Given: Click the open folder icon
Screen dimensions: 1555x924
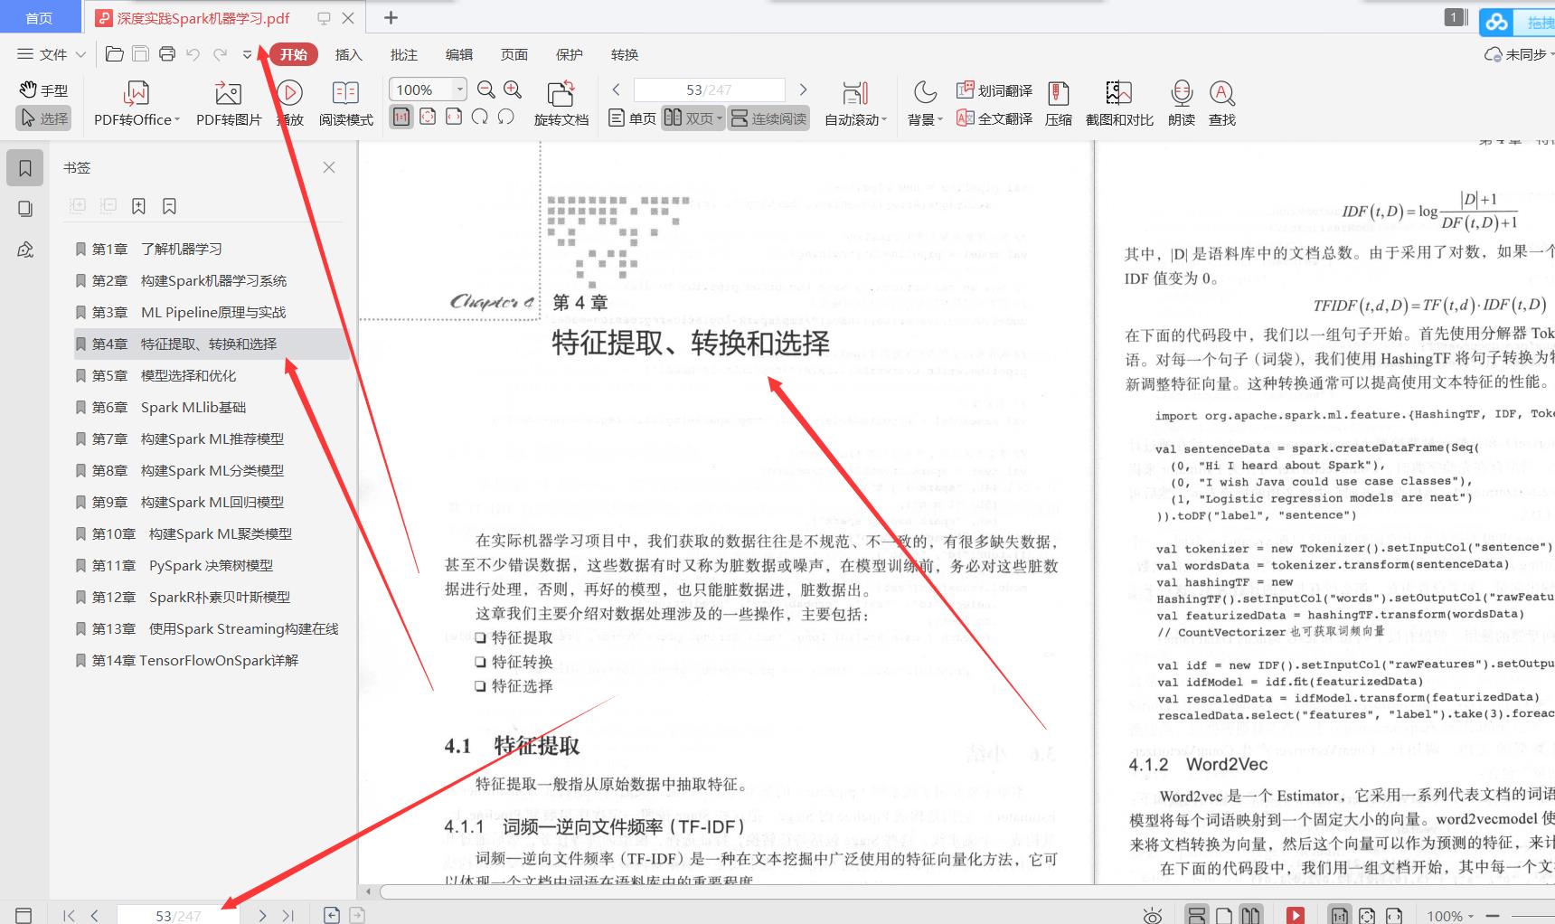Looking at the screenshot, I should click(114, 54).
